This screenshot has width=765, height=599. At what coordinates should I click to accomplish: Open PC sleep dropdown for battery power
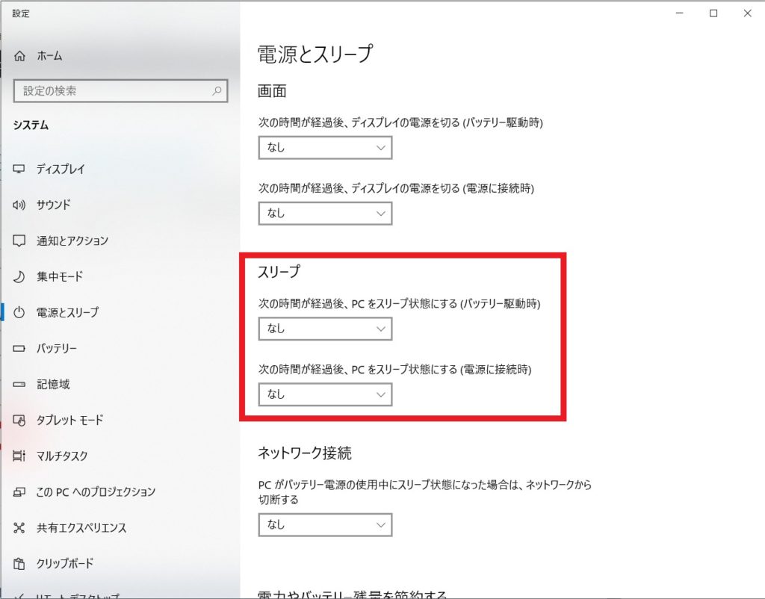coord(325,329)
